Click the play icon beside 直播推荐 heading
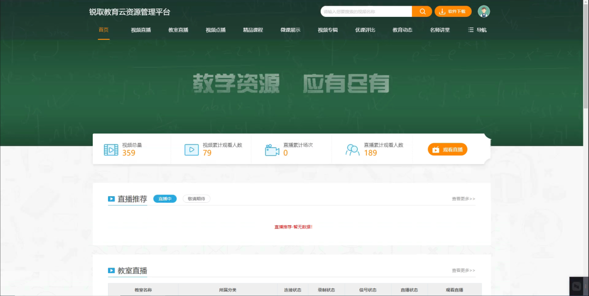Screen dimensions: 589x296 pyautogui.click(x=111, y=199)
